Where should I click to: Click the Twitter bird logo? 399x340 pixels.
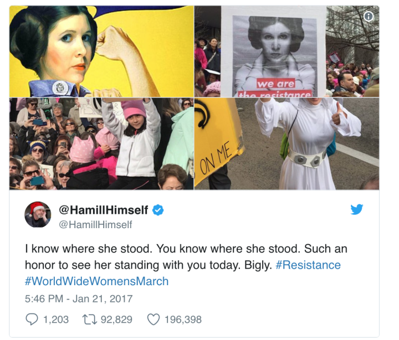tap(356, 209)
